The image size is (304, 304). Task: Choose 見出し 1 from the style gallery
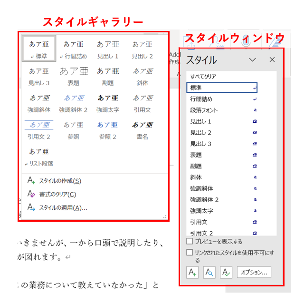pos(108,49)
